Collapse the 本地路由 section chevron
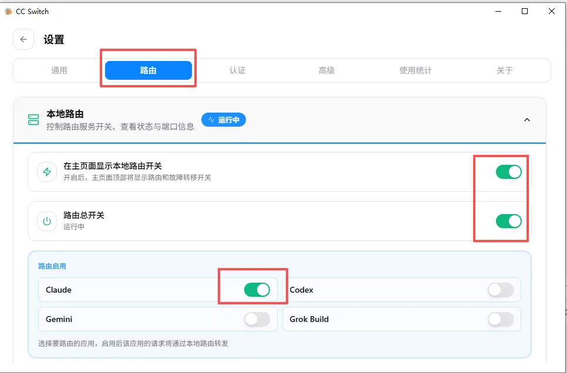 (x=527, y=120)
